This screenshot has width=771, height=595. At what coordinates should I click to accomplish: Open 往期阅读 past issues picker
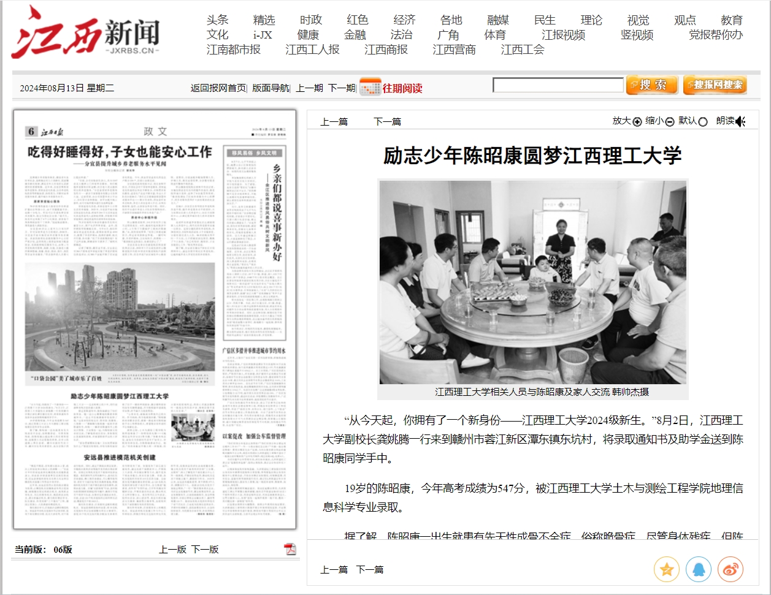(402, 88)
